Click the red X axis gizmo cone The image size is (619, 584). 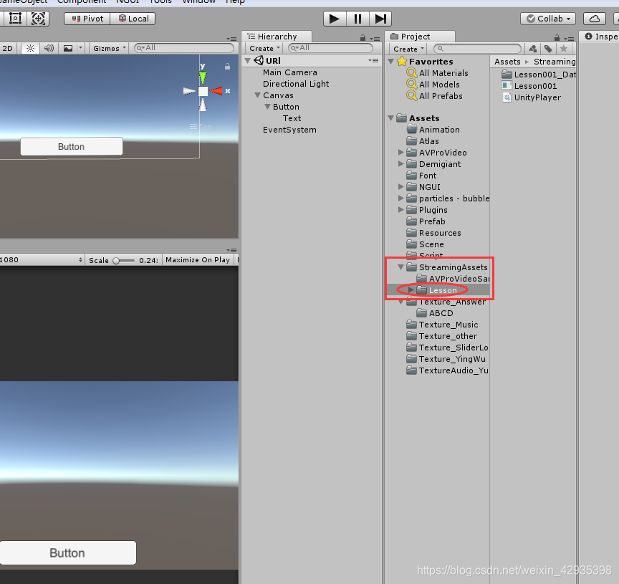pos(216,91)
